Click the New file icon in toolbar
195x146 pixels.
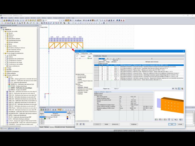2,20
